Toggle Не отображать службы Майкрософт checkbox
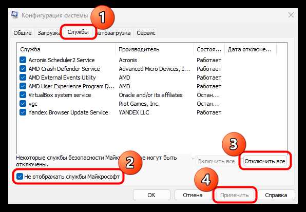The height and width of the screenshot is (212, 306). [x=20, y=177]
